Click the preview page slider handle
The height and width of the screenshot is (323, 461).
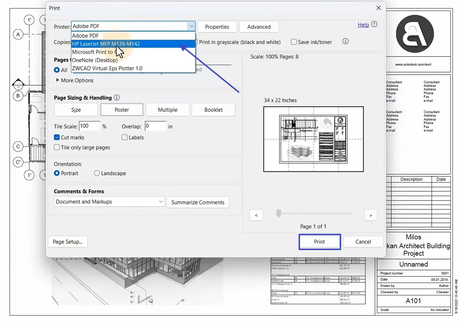(278, 214)
